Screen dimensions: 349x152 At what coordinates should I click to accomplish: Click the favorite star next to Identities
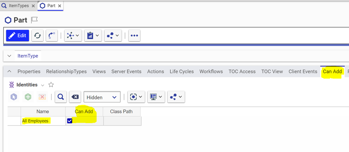point(51,85)
